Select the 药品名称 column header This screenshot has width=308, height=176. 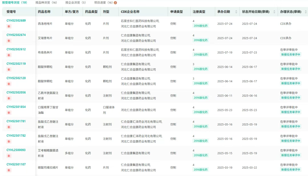44,12
